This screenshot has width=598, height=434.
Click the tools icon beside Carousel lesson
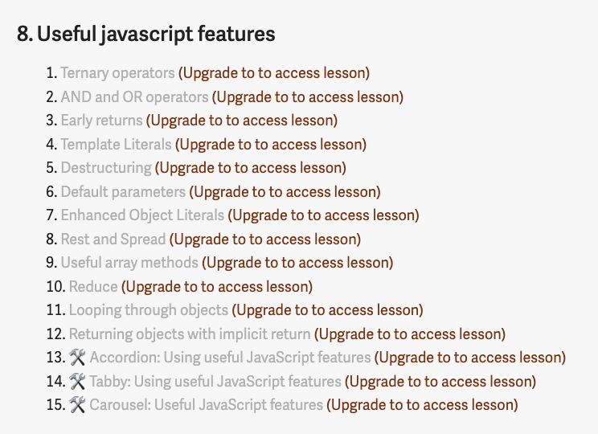click(77, 405)
